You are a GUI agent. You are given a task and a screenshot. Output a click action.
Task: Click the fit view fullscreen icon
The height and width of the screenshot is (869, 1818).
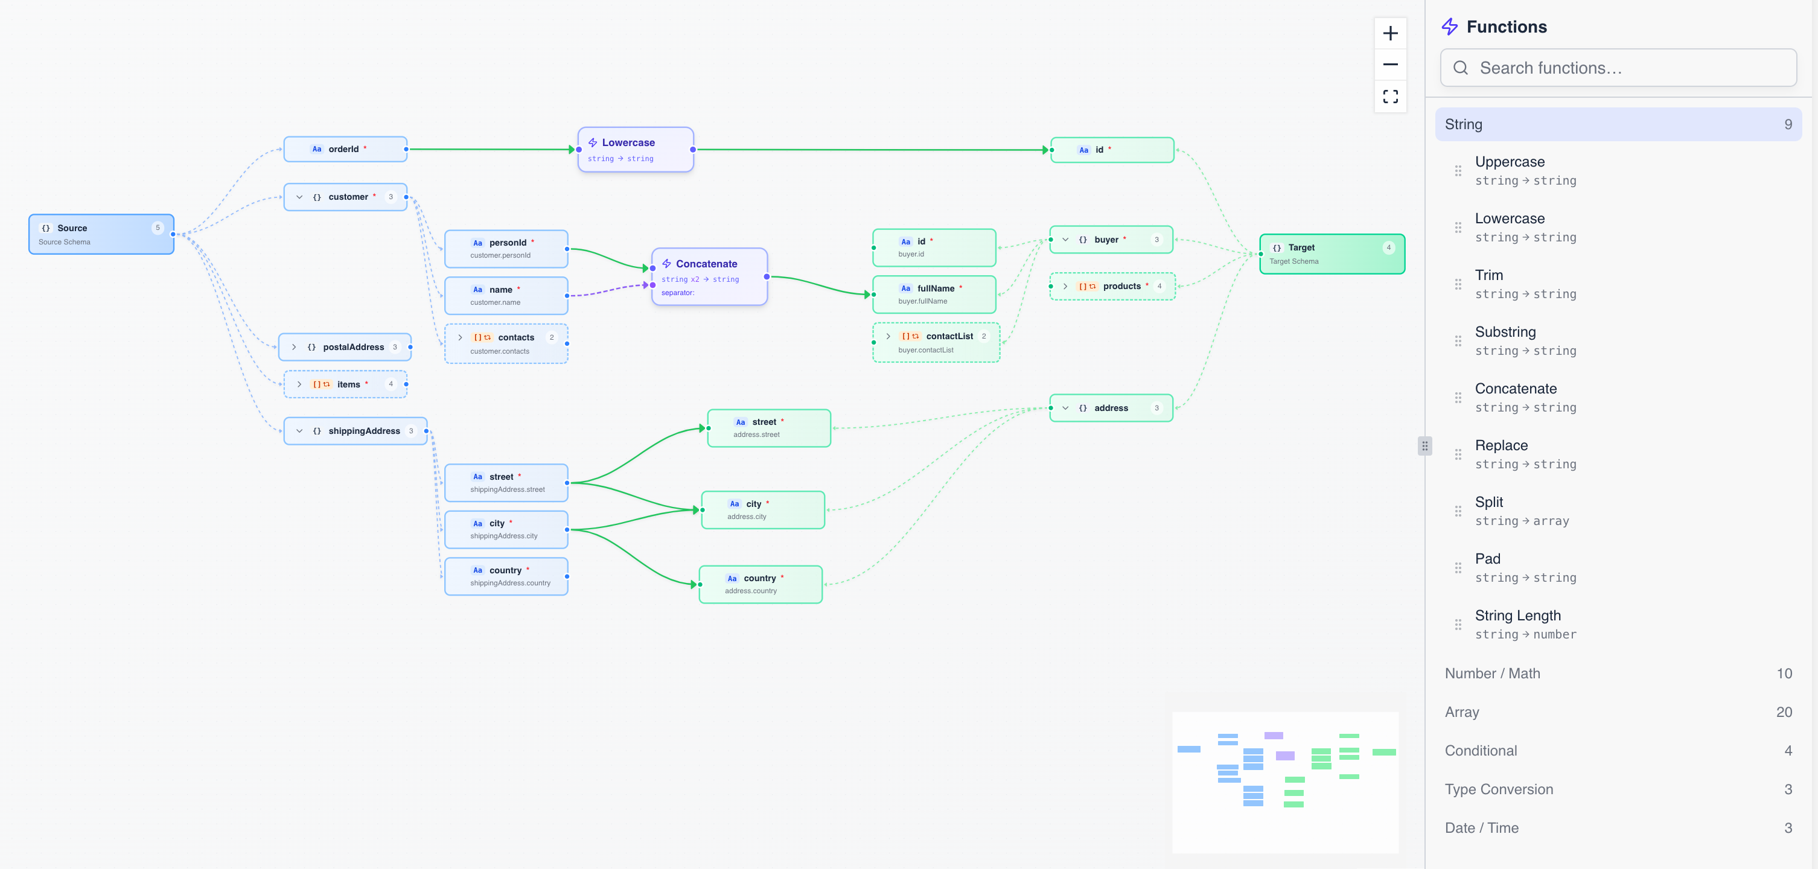point(1389,96)
